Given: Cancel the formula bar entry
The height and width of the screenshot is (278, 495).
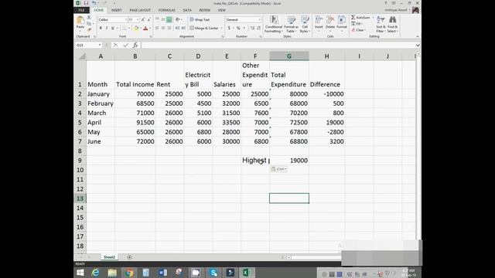Looking at the screenshot, I should tap(115, 45).
